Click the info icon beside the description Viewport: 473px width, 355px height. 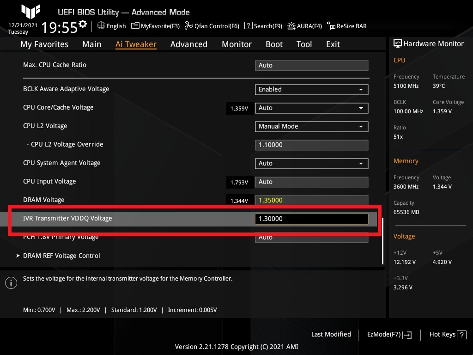pyautogui.click(x=11, y=283)
